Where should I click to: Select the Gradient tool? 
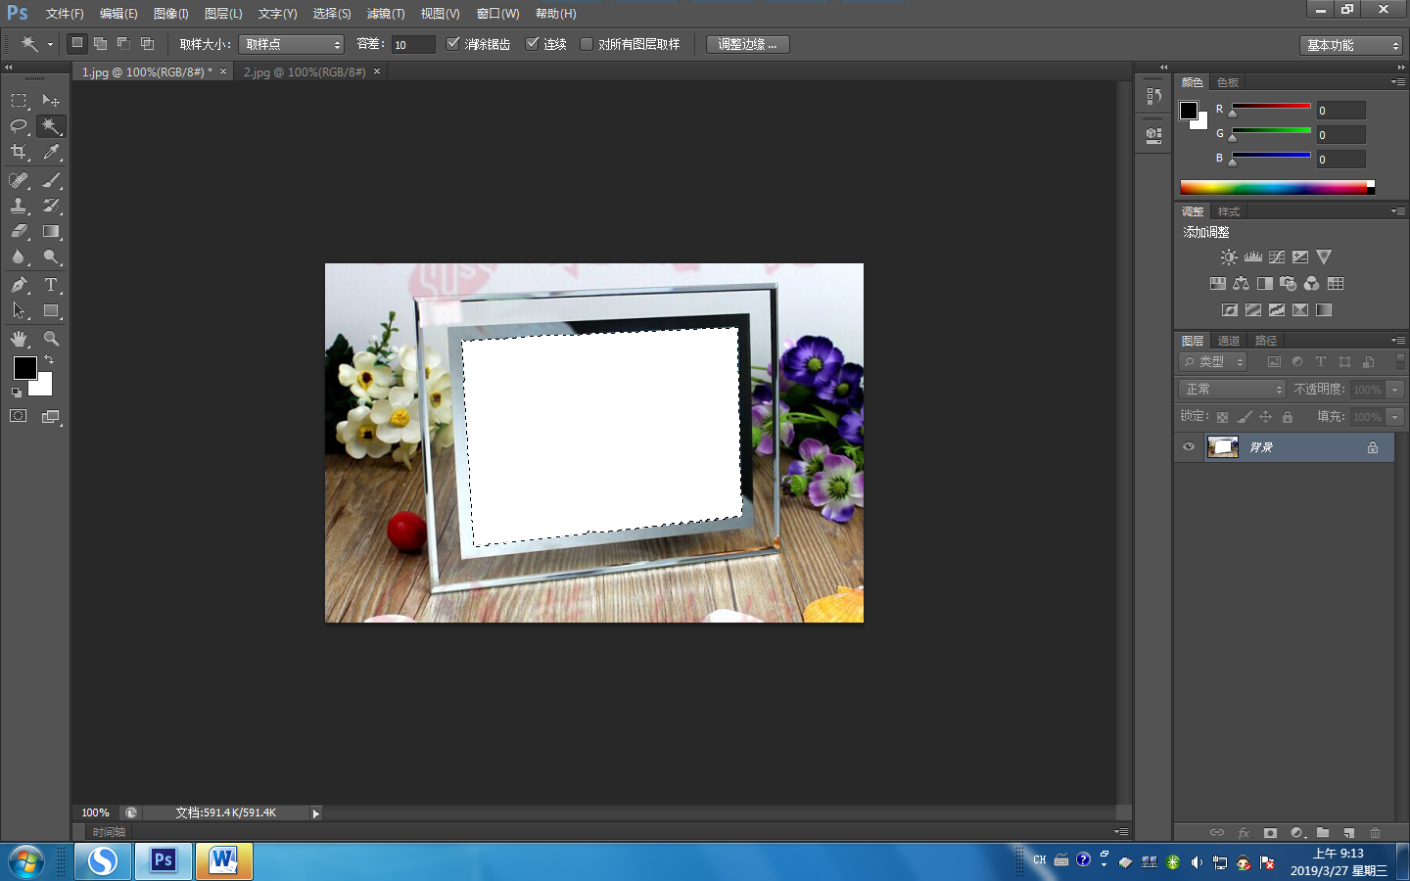51,232
